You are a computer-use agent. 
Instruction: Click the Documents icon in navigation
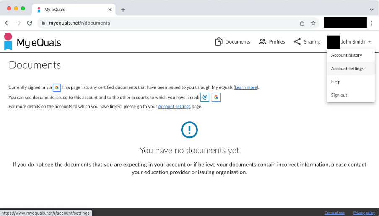coord(218,41)
